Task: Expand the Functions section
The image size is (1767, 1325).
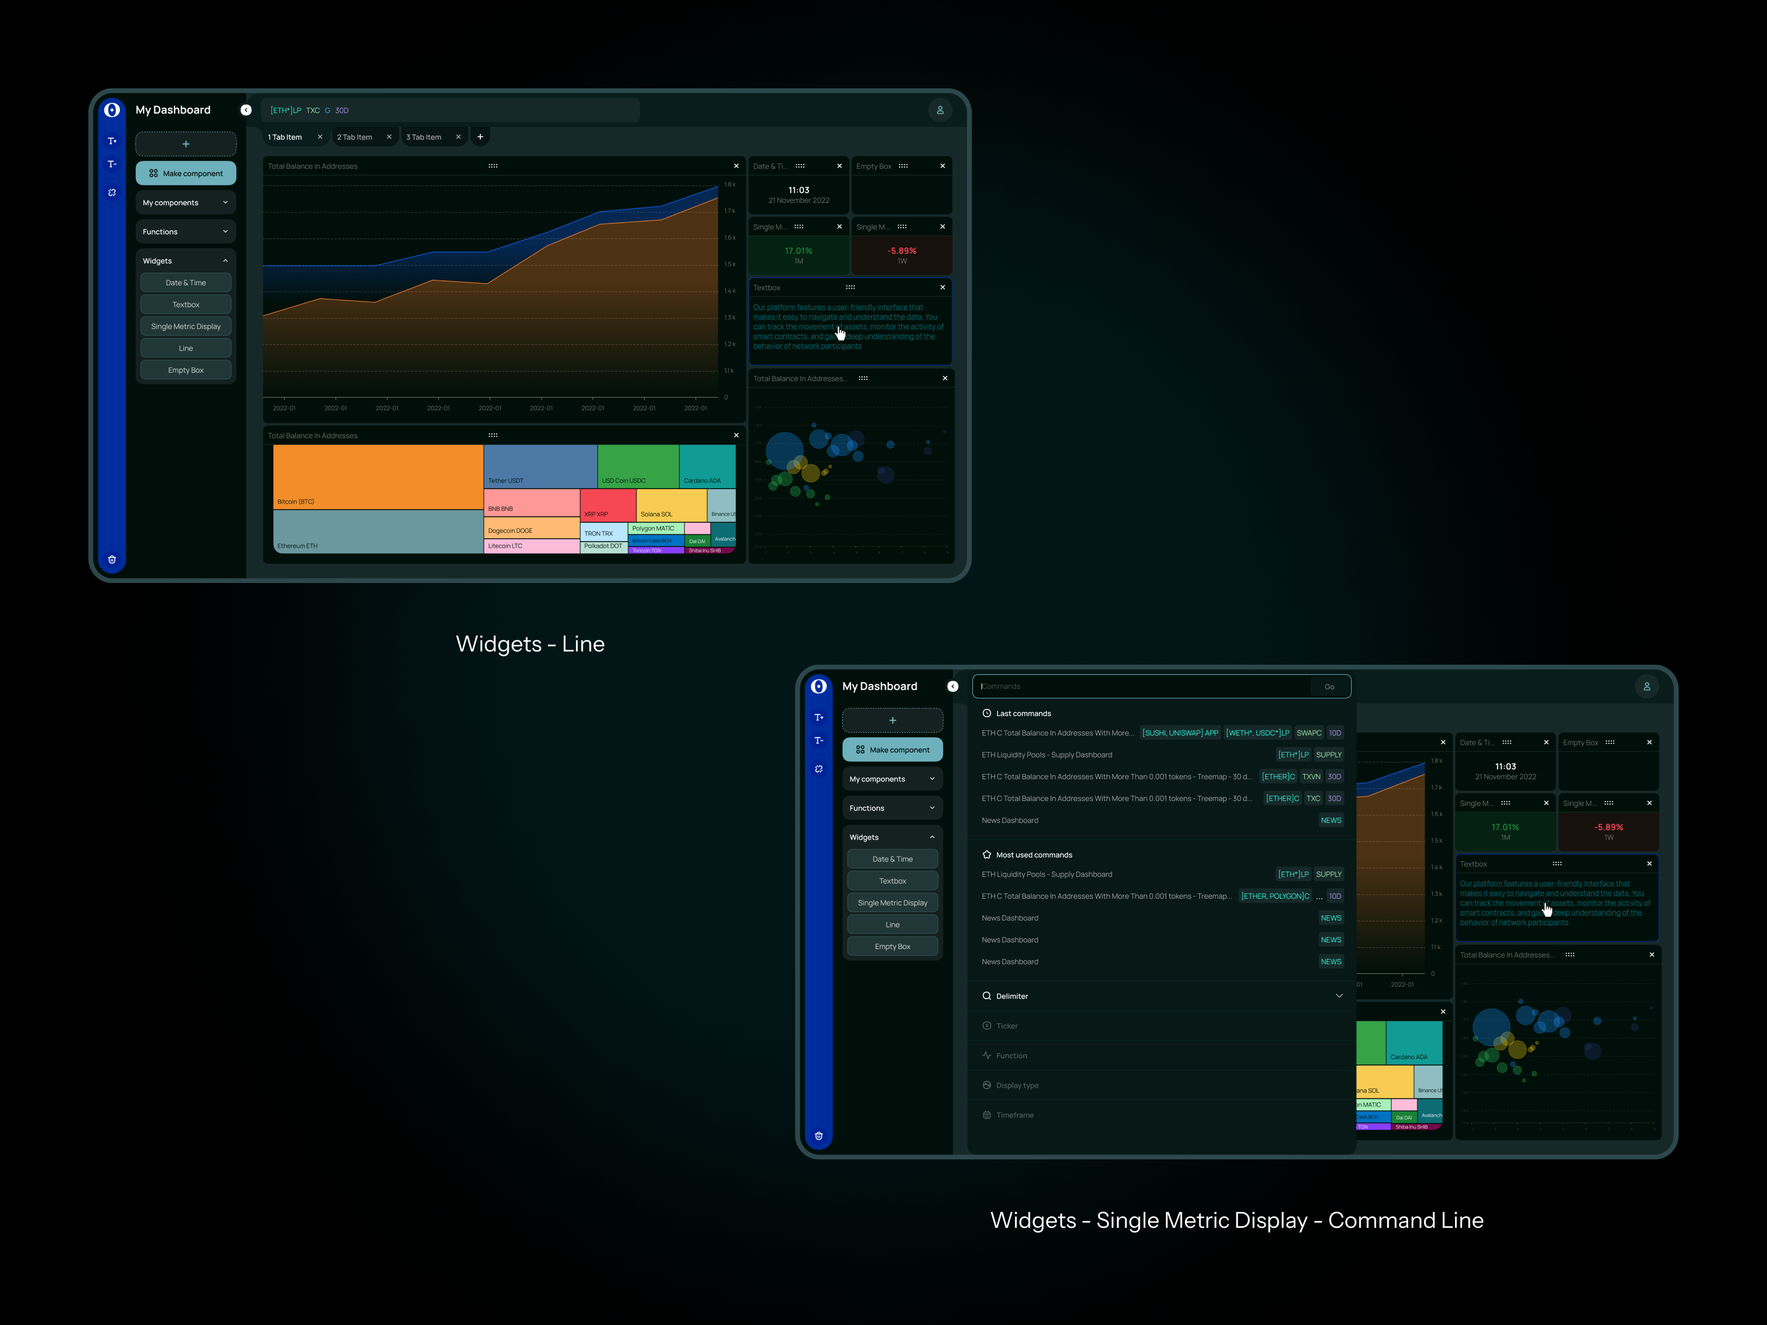Action: point(186,232)
